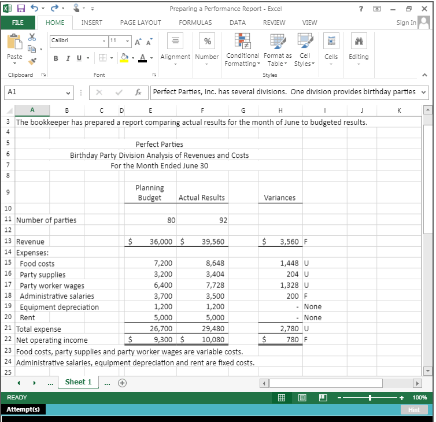The width and height of the screenshot is (436, 422).
Task: Expand the borders dropdown arrow
Action: point(112,58)
